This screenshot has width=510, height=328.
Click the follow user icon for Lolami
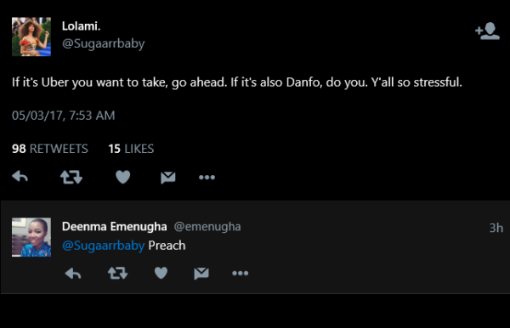(x=487, y=31)
